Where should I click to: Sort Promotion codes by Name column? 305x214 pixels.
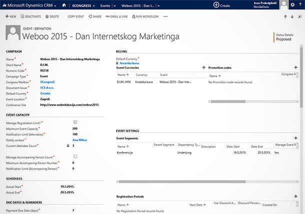(215, 76)
